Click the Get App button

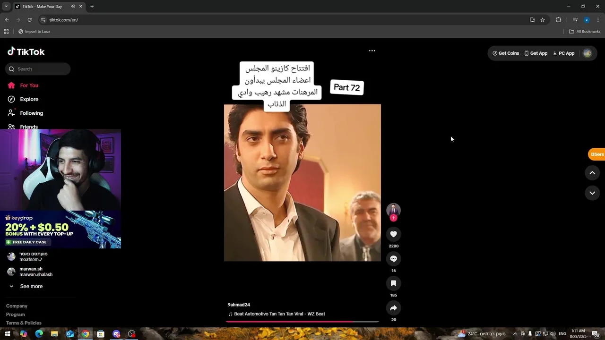[x=536, y=53]
